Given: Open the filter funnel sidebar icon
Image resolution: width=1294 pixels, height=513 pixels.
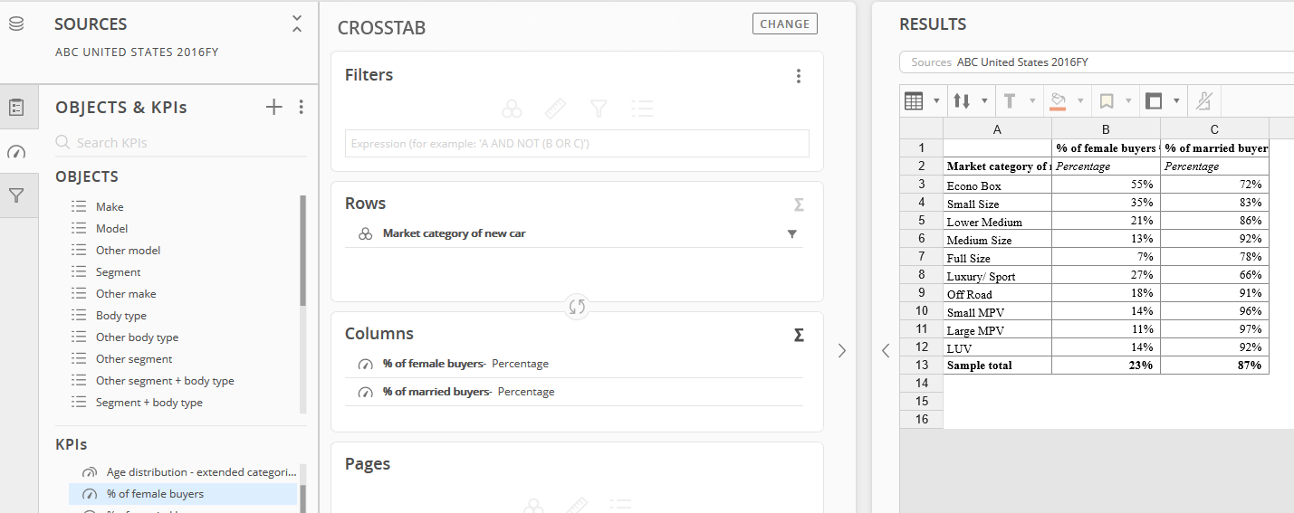Looking at the screenshot, I should [x=16, y=195].
